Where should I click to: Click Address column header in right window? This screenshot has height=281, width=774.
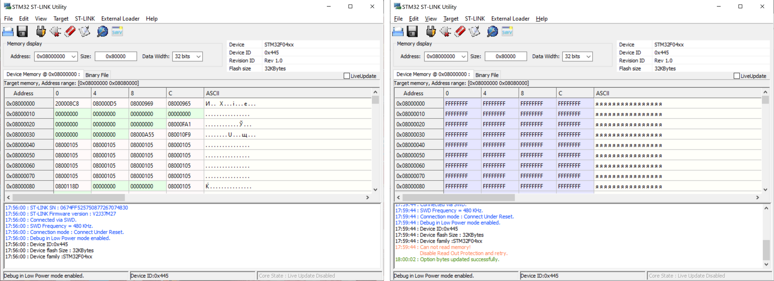419,93
